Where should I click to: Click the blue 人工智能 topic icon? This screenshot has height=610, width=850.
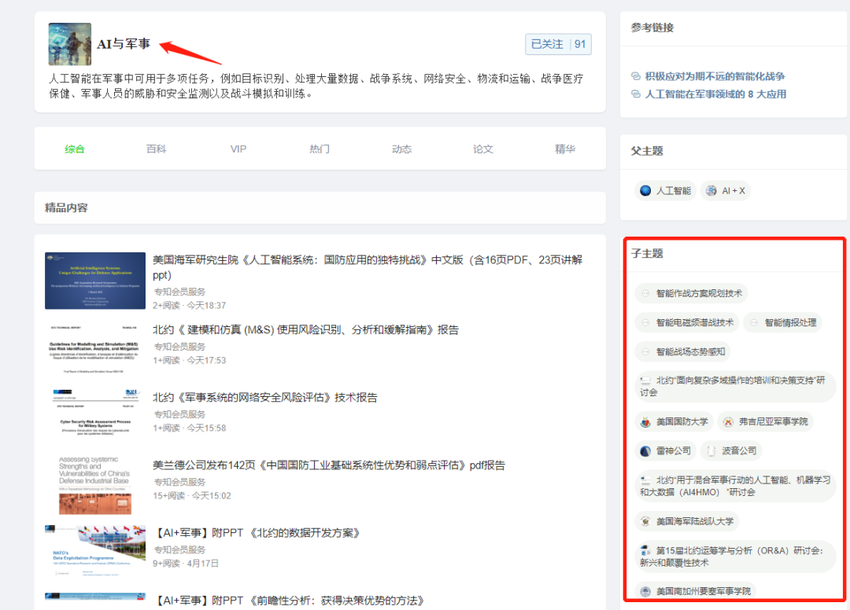(x=645, y=190)
